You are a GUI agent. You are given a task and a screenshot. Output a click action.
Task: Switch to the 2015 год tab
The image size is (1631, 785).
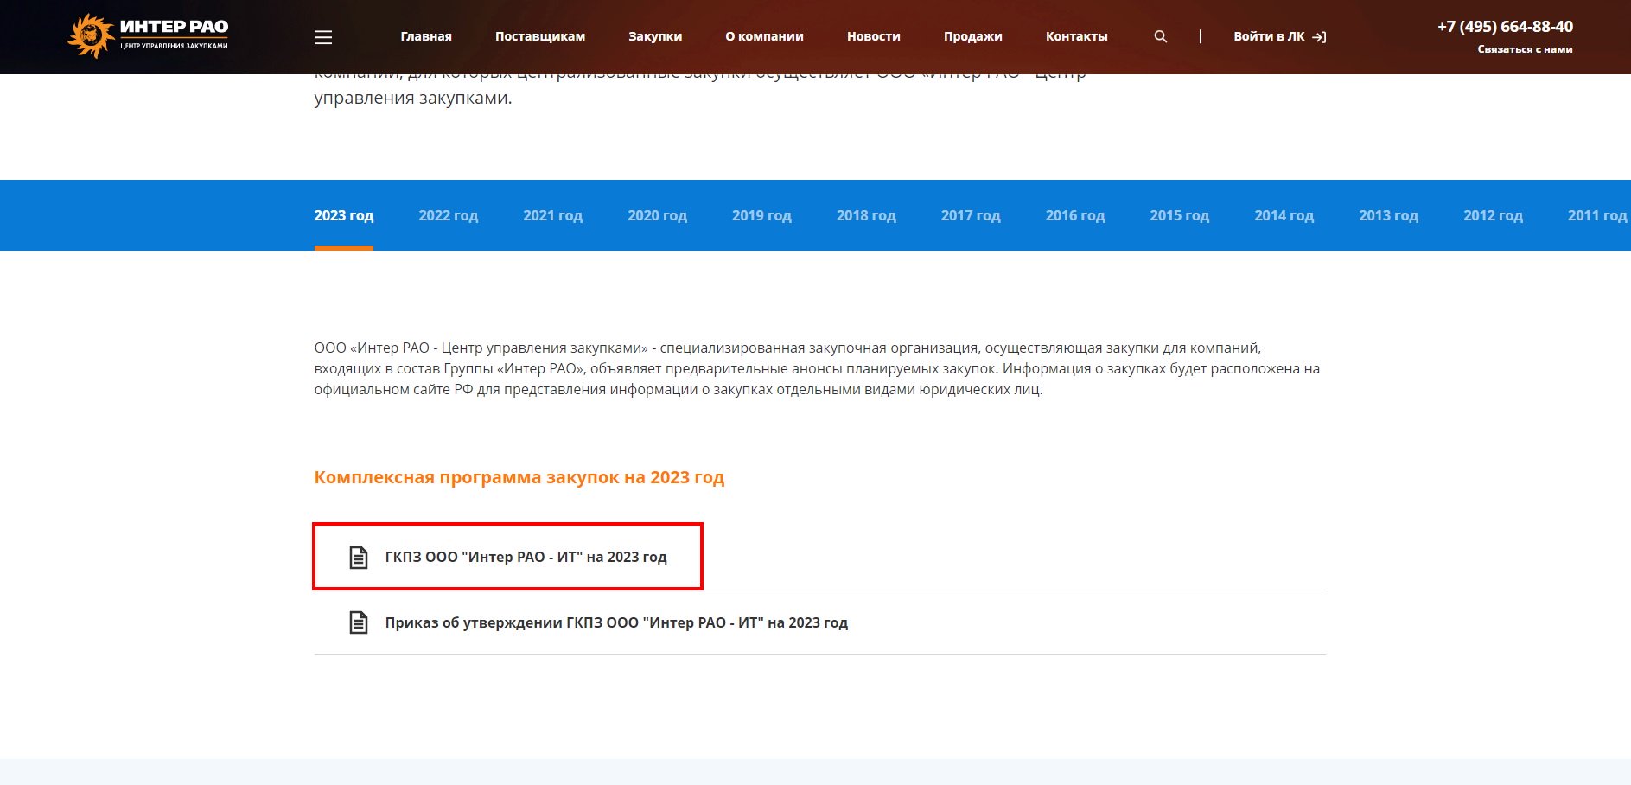1180,215
